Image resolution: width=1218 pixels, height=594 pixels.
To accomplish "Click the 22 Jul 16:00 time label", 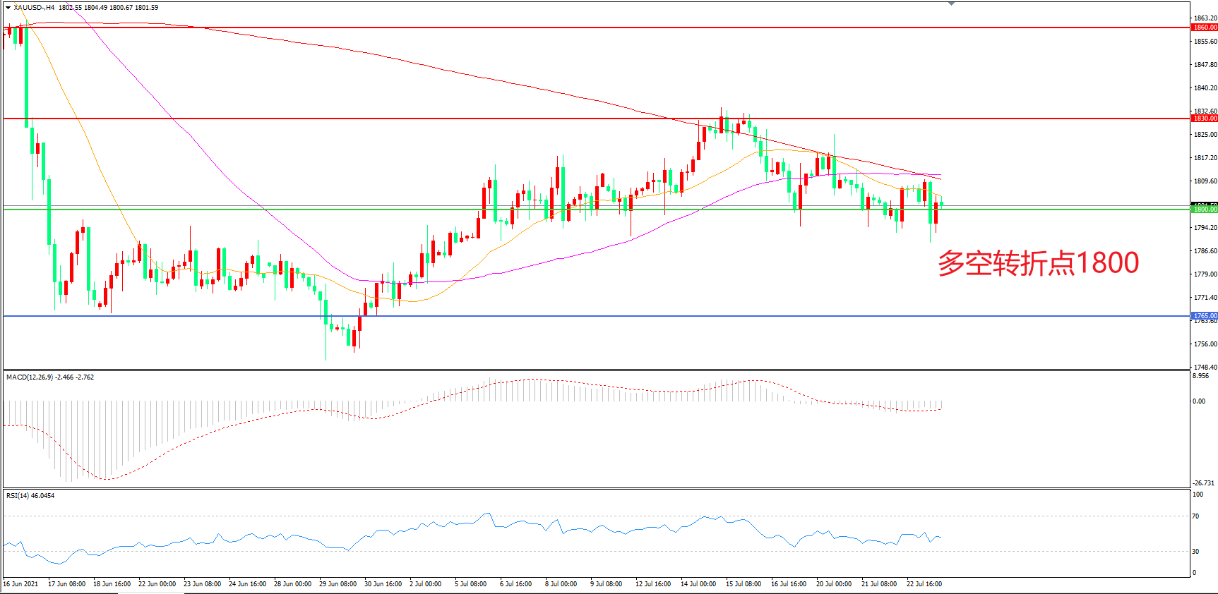I will pos(924,584).
